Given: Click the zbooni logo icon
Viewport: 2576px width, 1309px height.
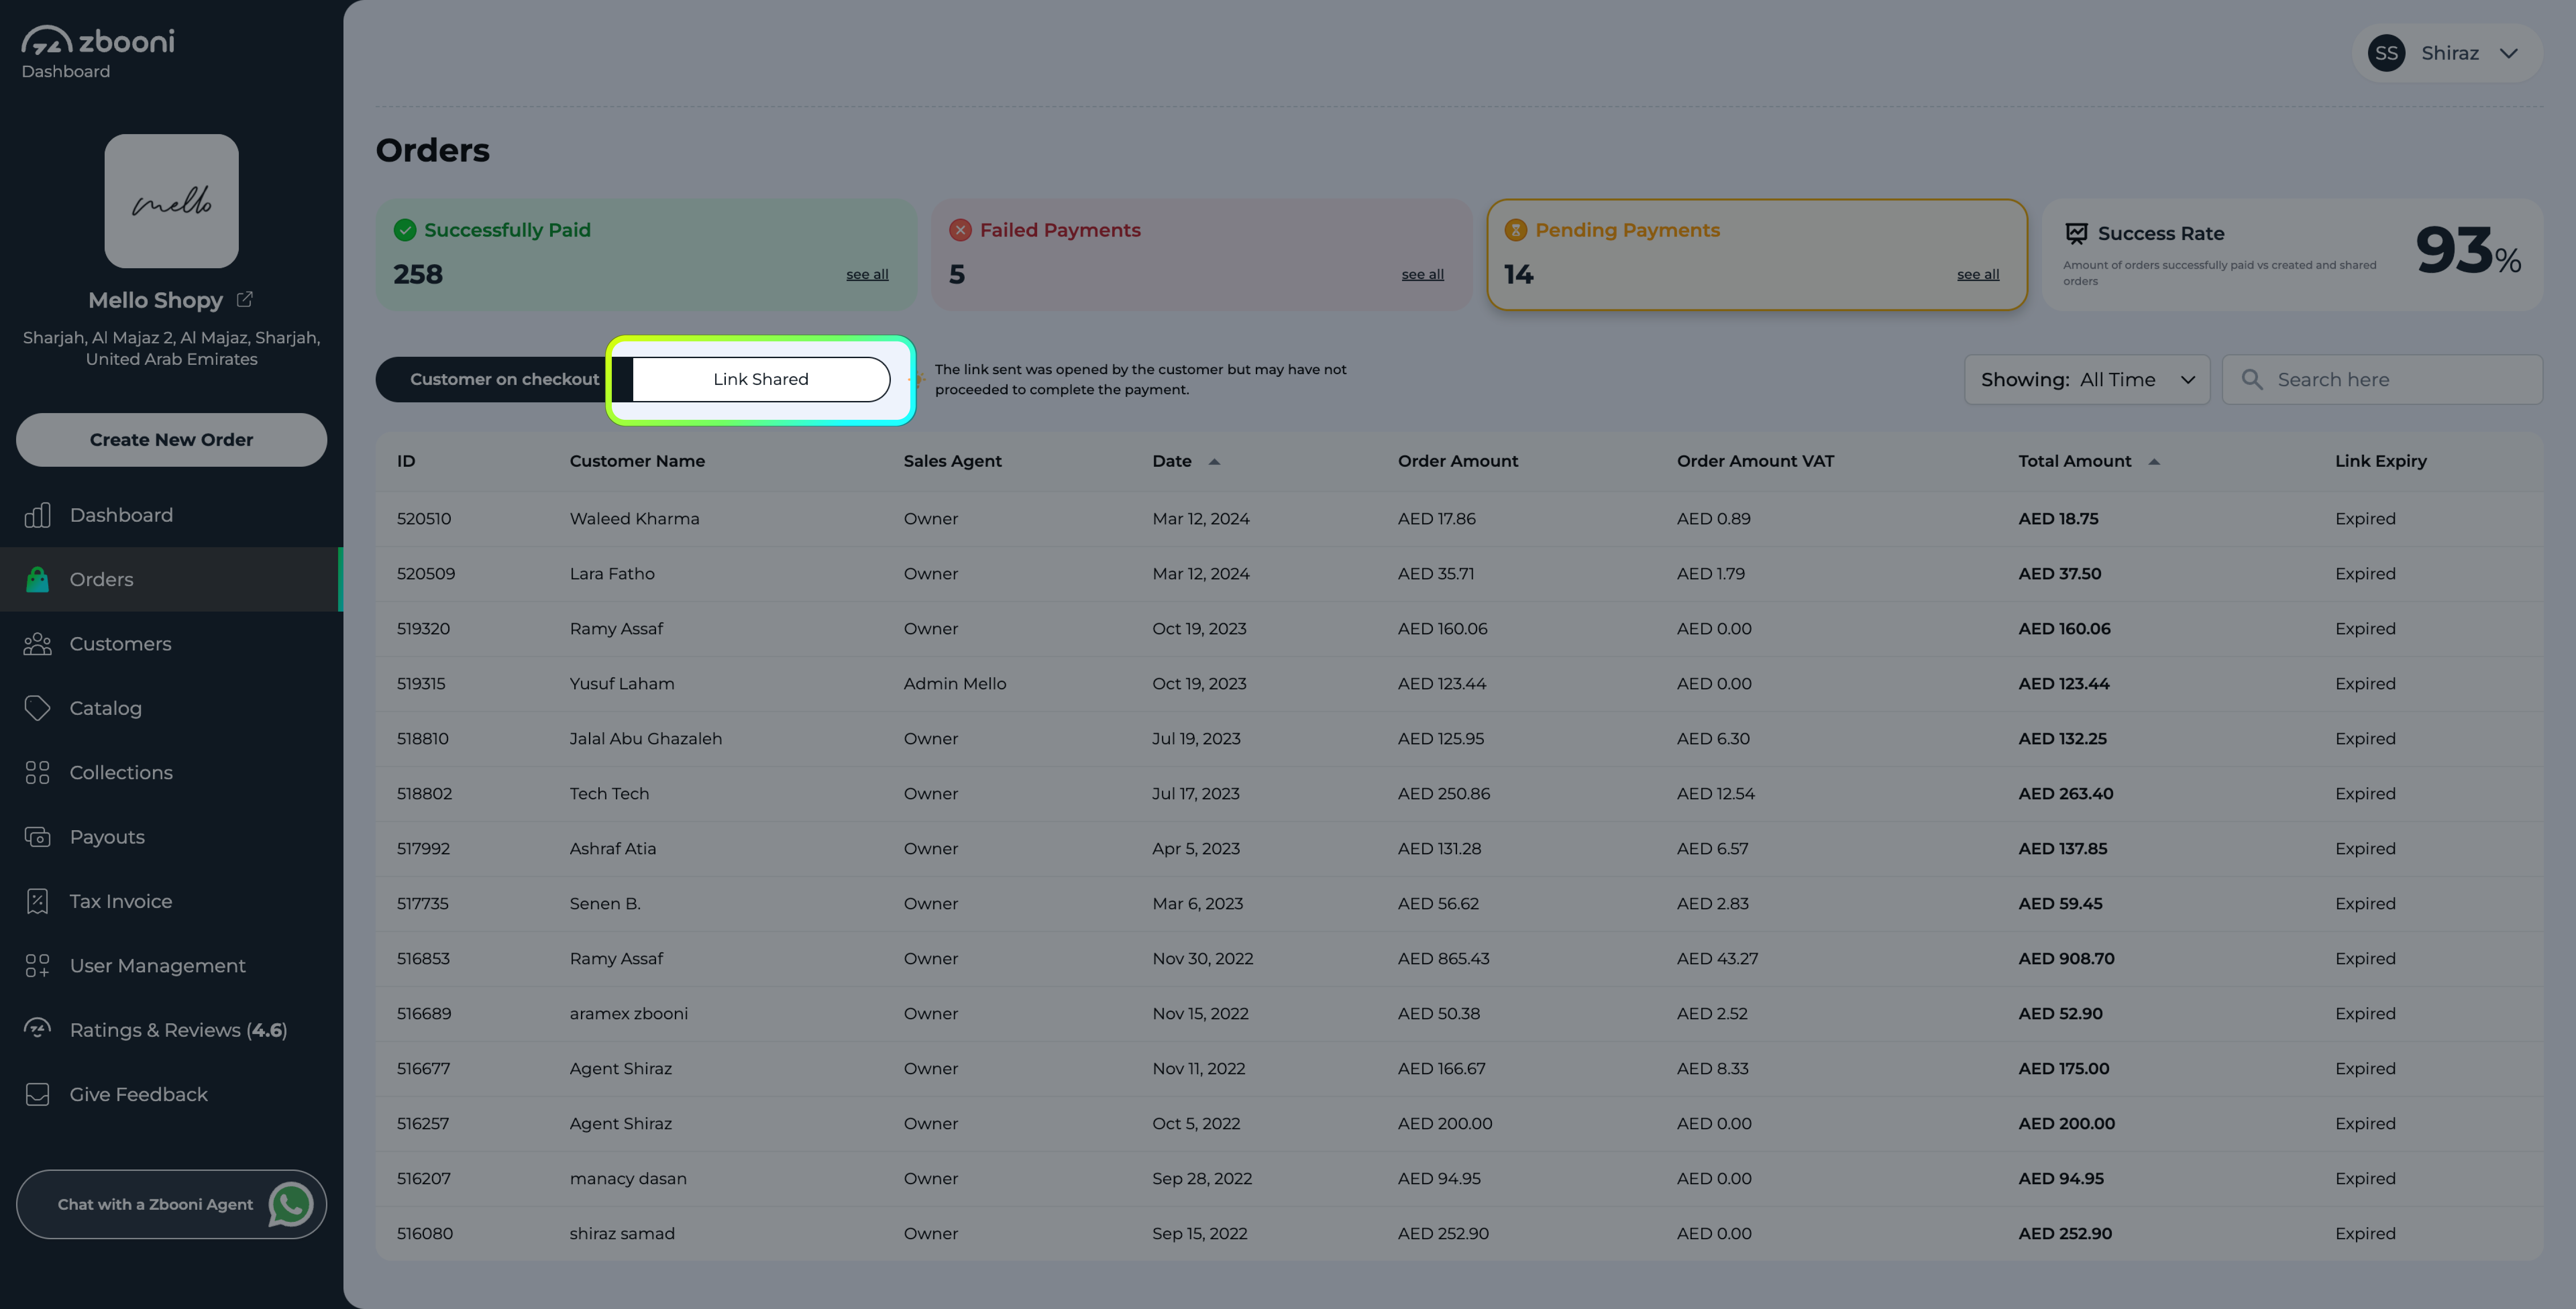Looking at the screenshot, I should (47, 40).
